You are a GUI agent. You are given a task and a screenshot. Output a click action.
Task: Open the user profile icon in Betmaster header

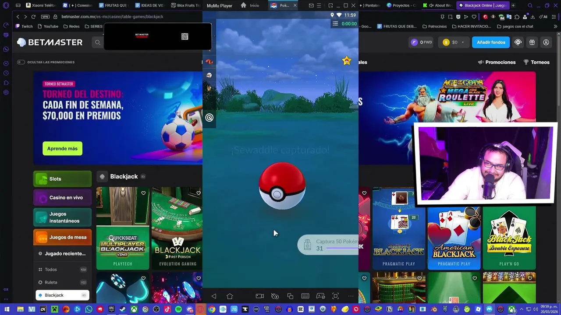click(x=546, y=42)
